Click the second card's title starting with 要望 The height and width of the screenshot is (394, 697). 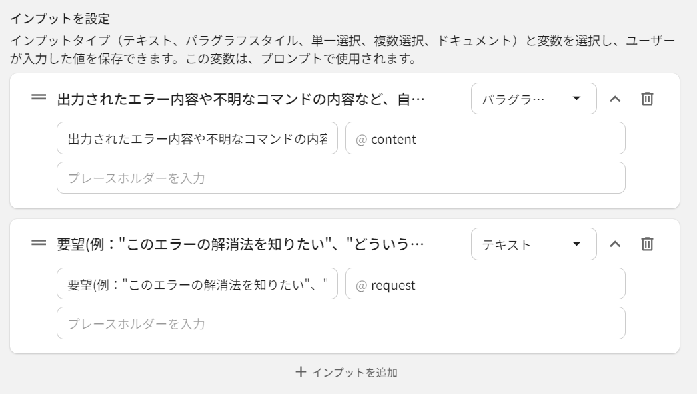pos(241,245)
